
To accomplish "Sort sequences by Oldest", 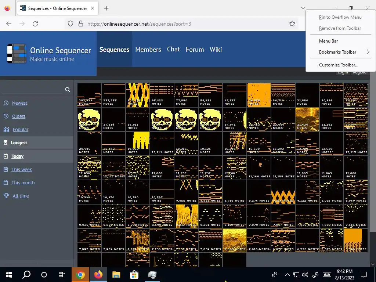I will [x=19, y=116].
